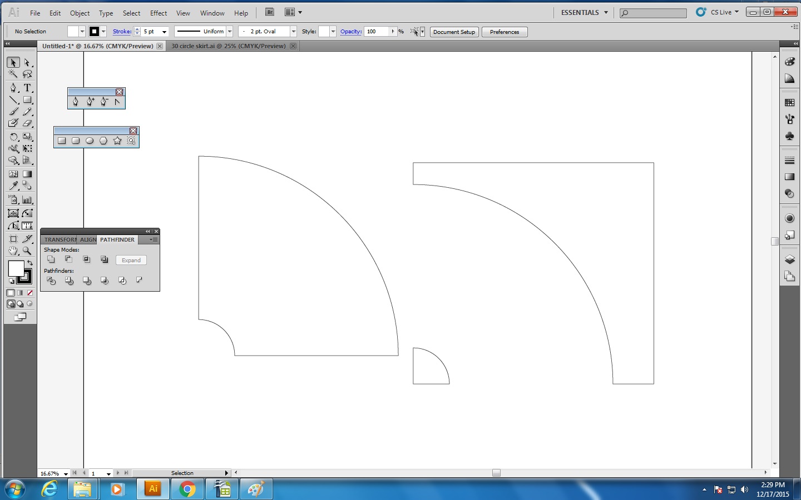Image resolution: width=801 pixels, height=500 pixels.
Task: Pick the Eyedropper tool
Action: point(13,186)
